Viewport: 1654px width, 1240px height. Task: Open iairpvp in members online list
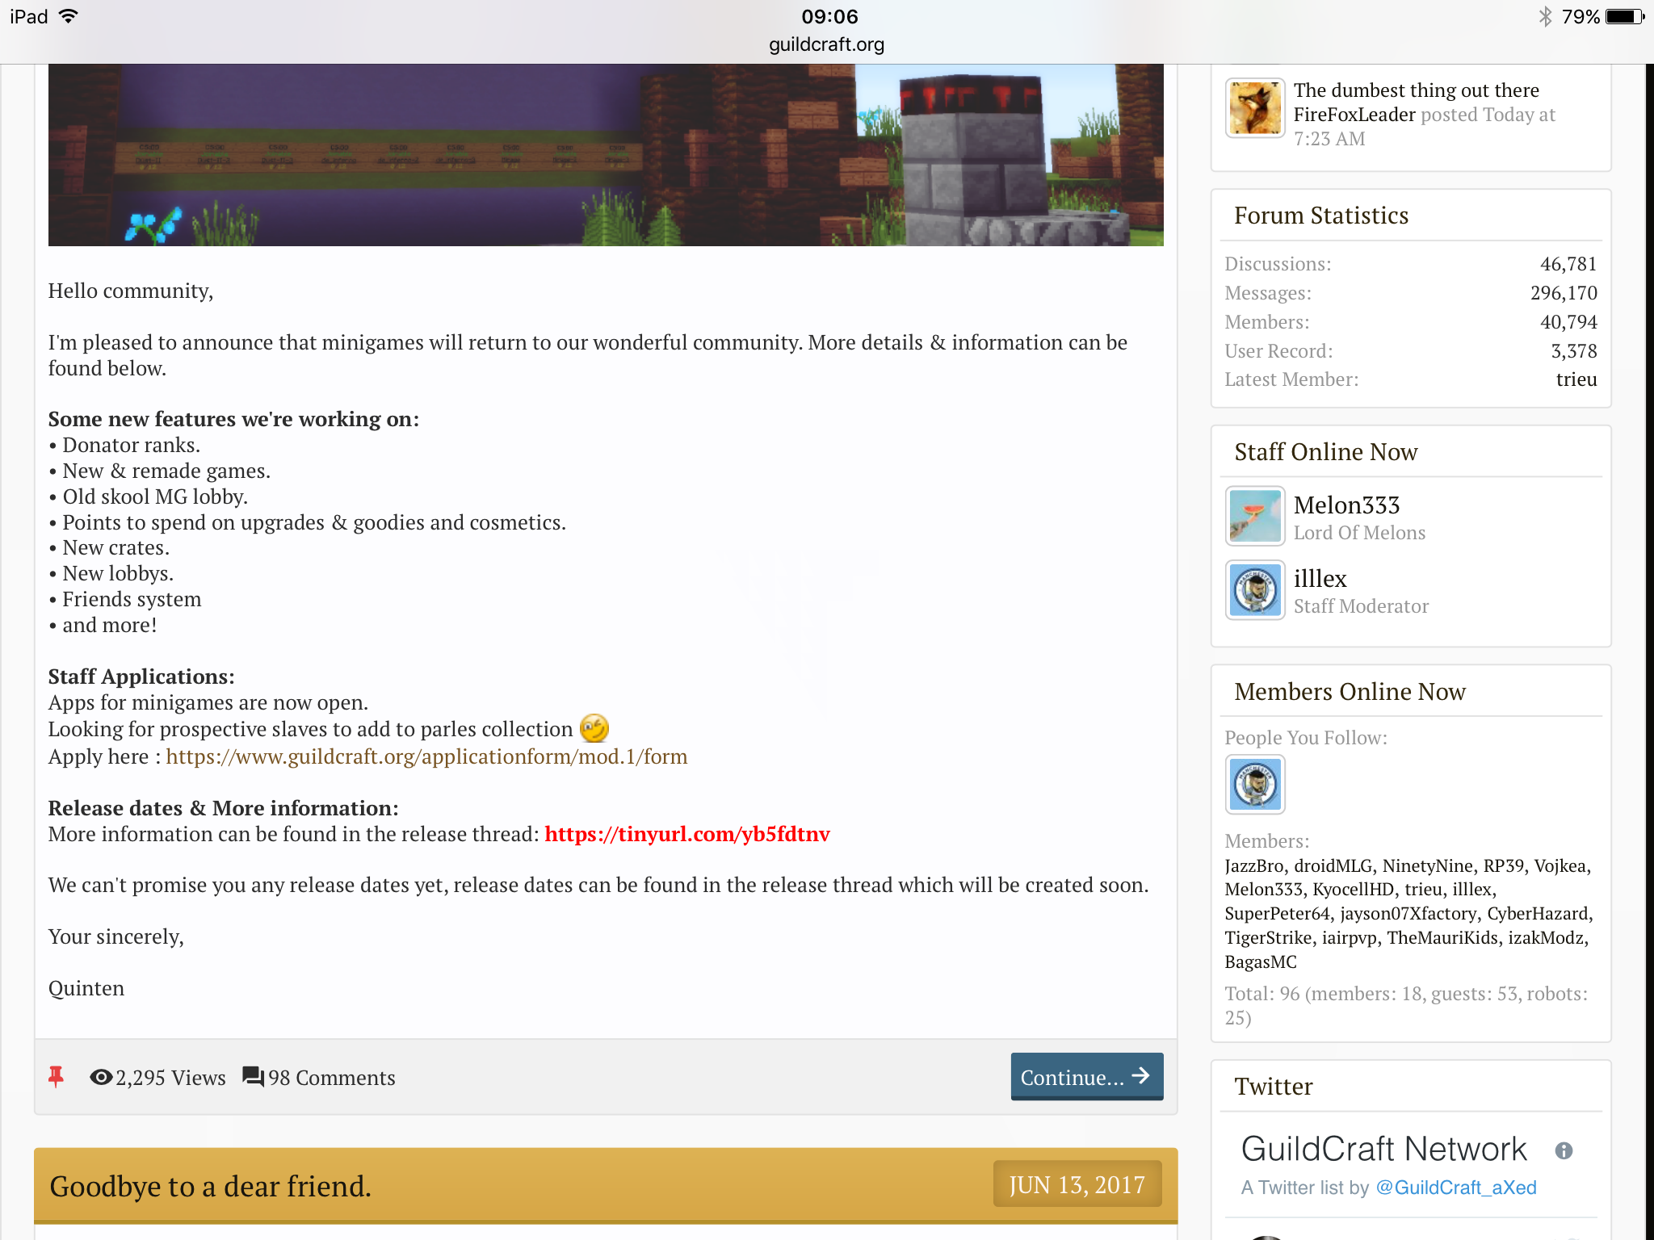(1350, 937)
